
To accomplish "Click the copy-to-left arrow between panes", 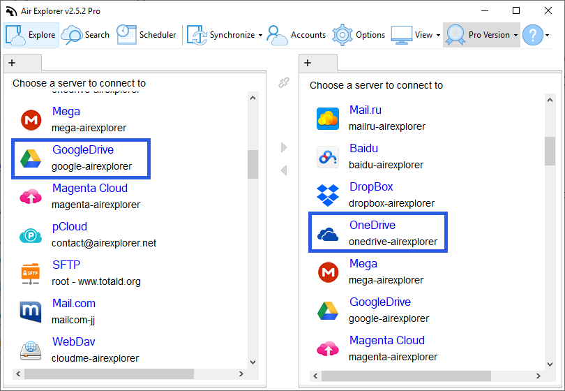I will pyautogui.click(x=284, y=170).
